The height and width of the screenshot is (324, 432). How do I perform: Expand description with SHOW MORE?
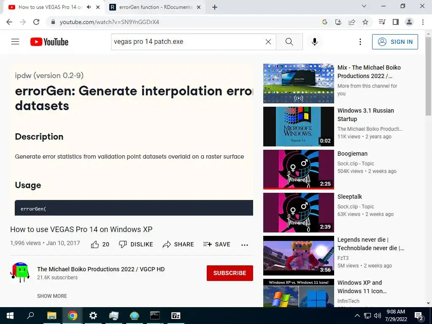click(x=52, y=296)
